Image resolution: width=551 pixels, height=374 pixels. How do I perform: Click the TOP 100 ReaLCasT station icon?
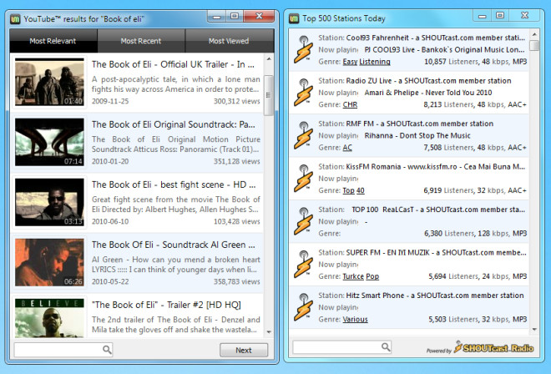(x=301, y=223)
